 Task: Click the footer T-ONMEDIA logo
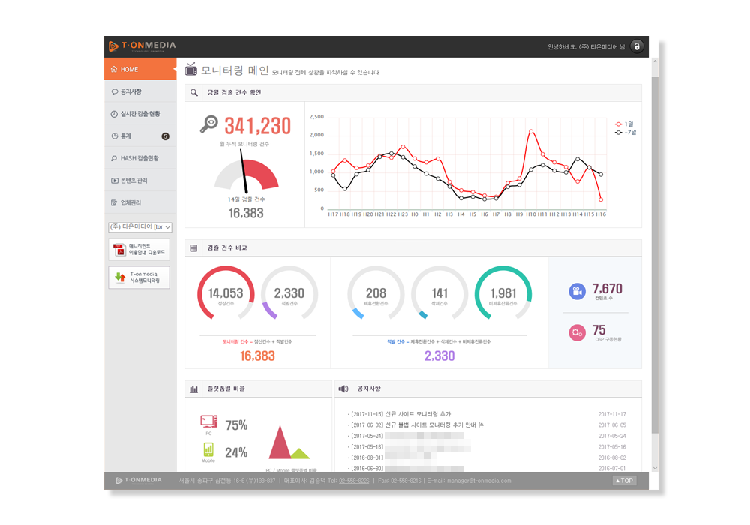tap(139, 481)
